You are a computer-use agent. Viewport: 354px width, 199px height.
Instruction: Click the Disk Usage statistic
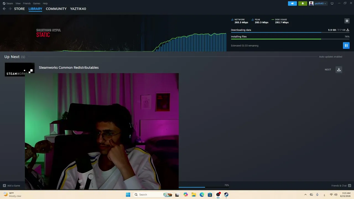tap(280, 21)
